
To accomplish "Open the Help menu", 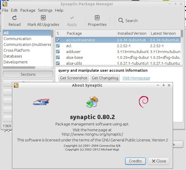I will pyautogui.click(x=59, y=10).
